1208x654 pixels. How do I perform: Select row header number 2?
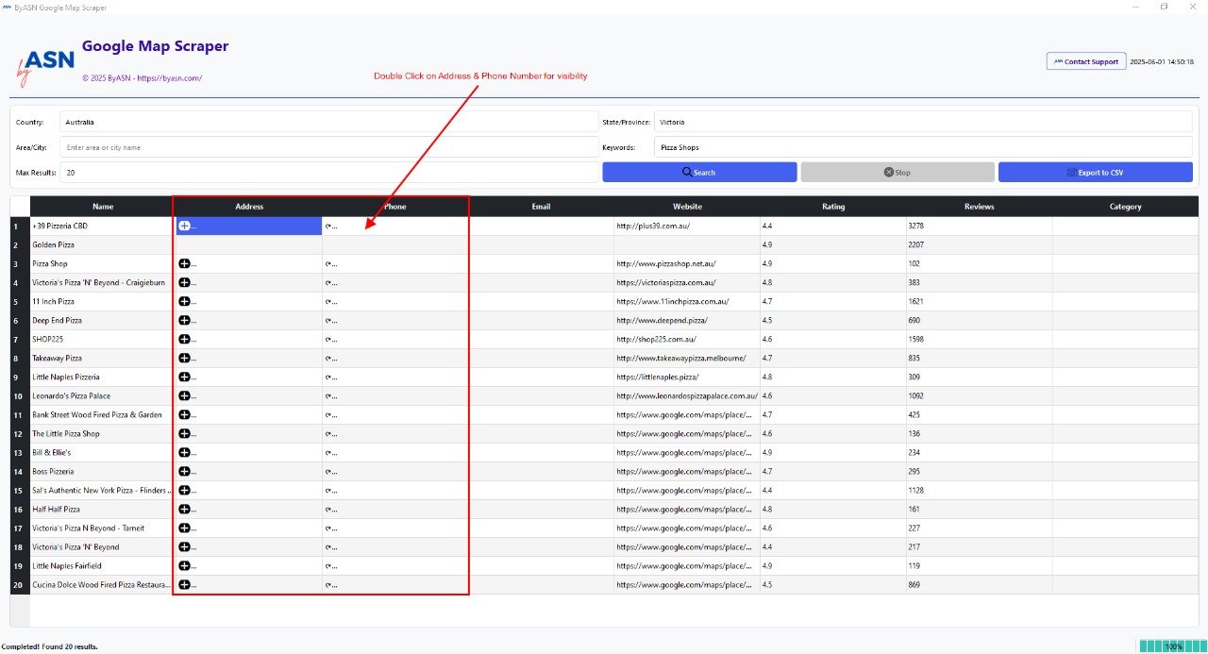(x=20, y=245)
